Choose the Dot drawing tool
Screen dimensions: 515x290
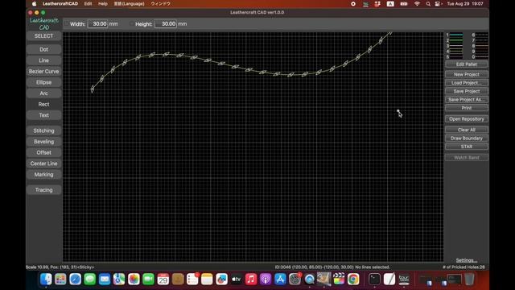[43, 49]
